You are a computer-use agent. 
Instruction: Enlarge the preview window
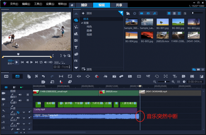point(69,56)
